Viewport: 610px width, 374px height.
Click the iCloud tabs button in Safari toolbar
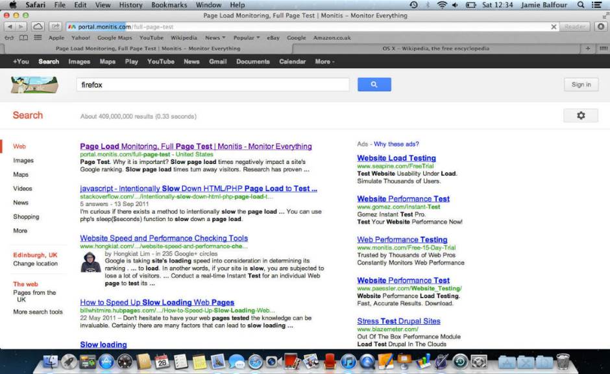tap(38, 27)
